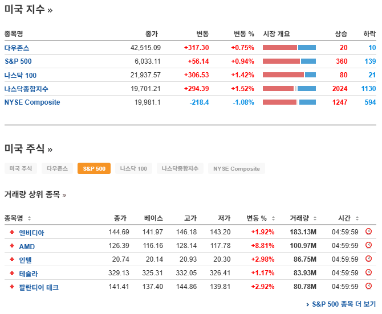This screenshot has height=314, width=382.
Task: Click 나스닥 100 change percent +1.42%
Action: pos(242,75)
